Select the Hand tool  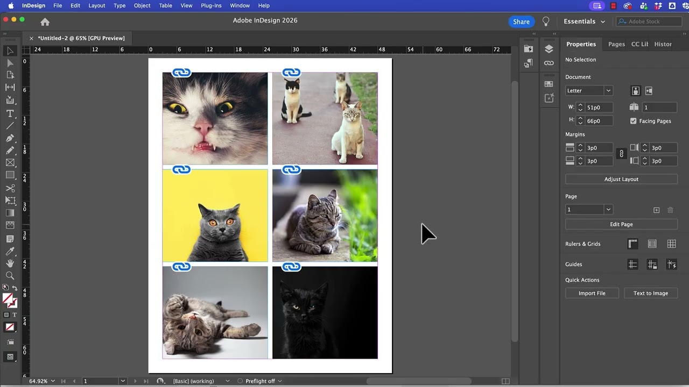[x=10, y=263]
